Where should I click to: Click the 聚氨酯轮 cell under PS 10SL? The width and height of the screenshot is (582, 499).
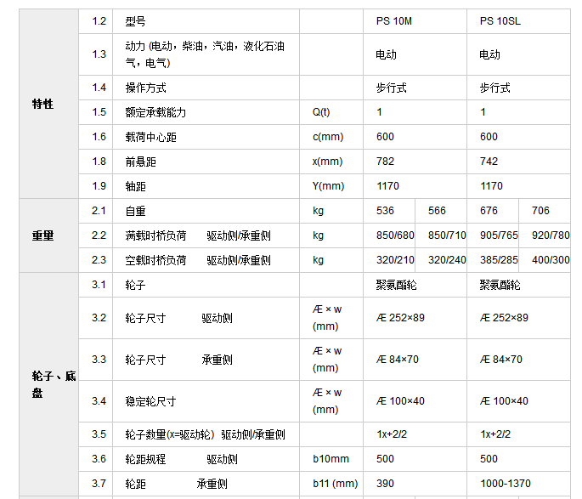click(518, 285)
